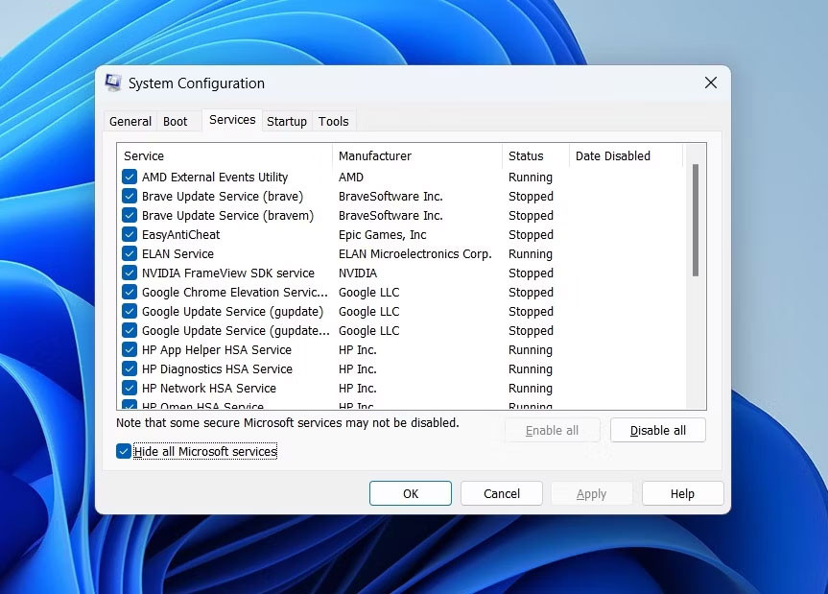Uncheck HP App Helper HSA Service

coord(129,349)
